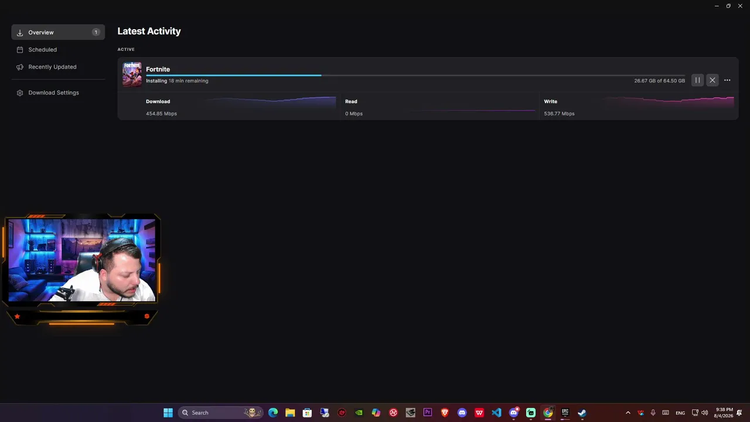750x422 pixels.
Task: Open Adobe Premiere Pro from the taskbar
Action: click(427, 413)
